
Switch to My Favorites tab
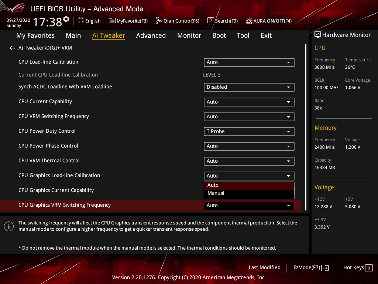click(35, 35)
